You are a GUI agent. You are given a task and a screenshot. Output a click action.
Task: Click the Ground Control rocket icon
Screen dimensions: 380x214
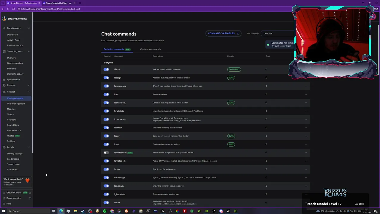coord(4,193)
